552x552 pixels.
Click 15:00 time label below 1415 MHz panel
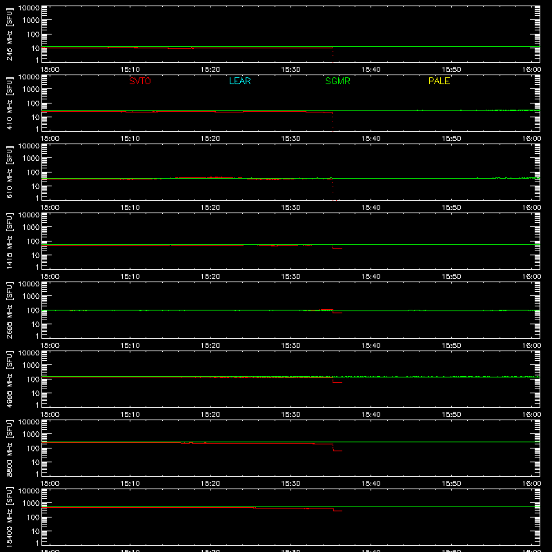(x=50, y=277)
